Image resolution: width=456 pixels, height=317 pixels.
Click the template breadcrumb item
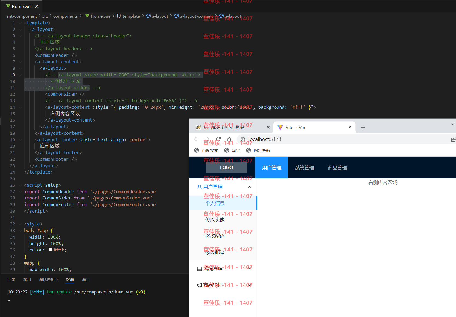coord(131,16)
